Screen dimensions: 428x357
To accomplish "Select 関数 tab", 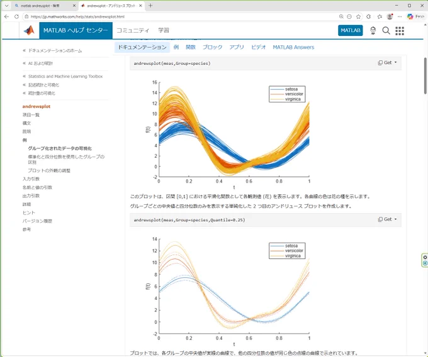I will pos(191,47).
